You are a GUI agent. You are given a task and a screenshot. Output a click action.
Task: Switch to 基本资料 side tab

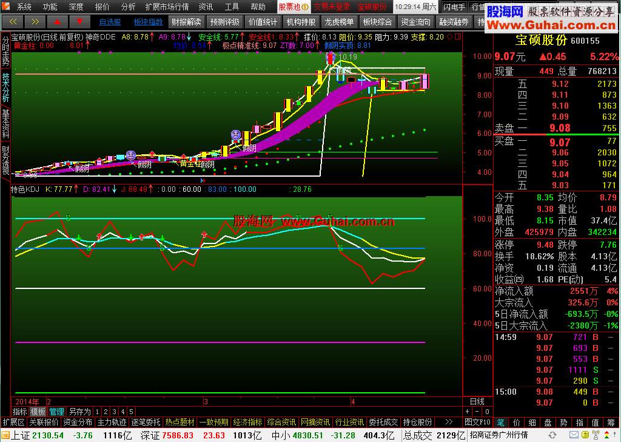point(5,124)
